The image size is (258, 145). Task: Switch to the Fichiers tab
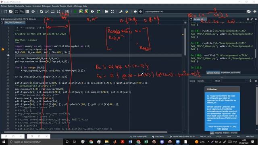point(226,133)
